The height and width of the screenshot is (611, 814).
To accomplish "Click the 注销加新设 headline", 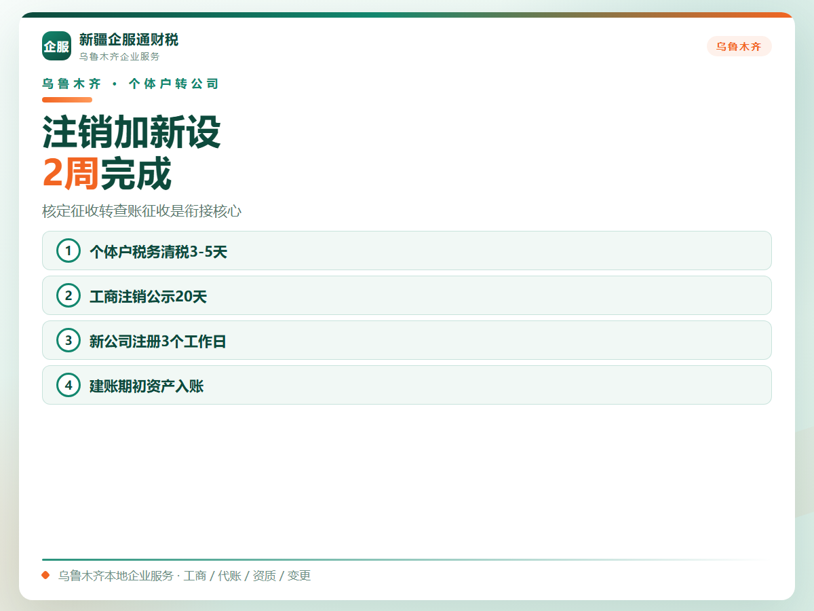I will click(x=132, y=132).
